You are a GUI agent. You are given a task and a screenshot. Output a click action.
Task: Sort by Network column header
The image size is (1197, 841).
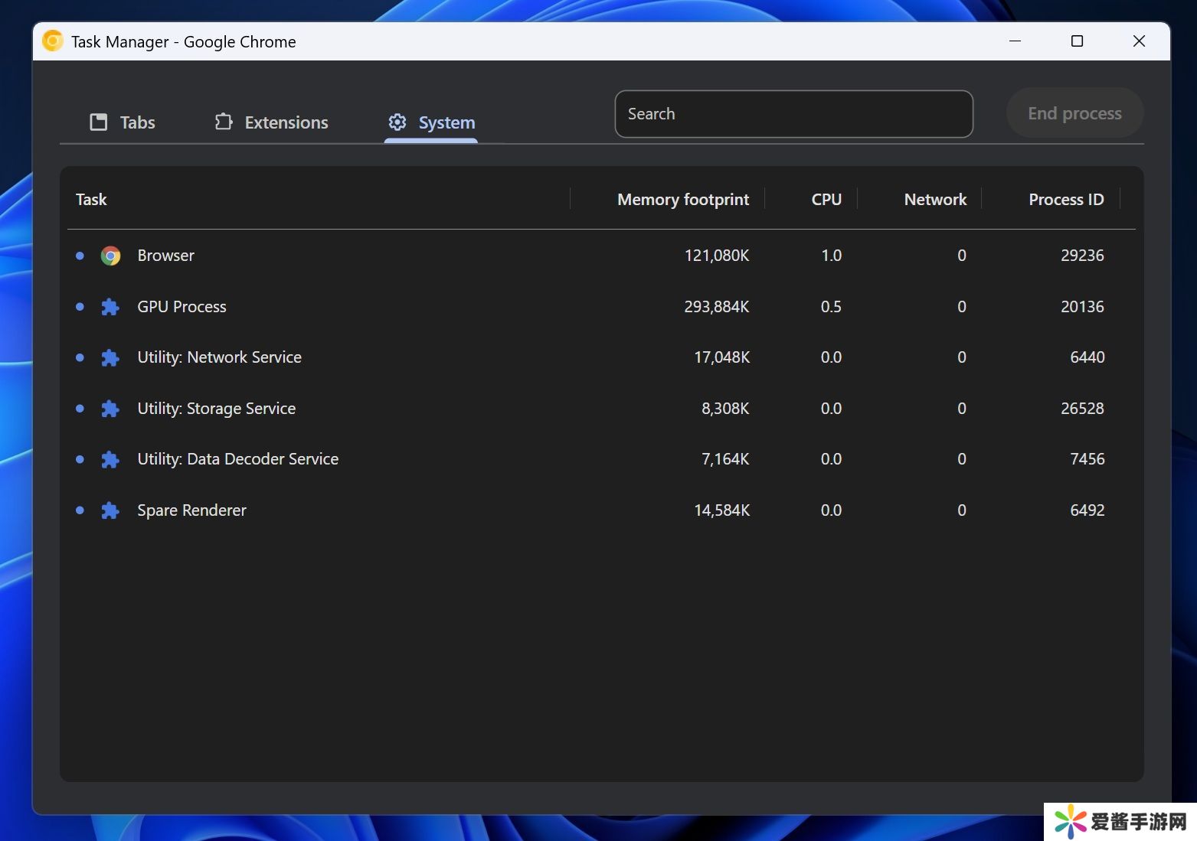click(x=934, y=200)
